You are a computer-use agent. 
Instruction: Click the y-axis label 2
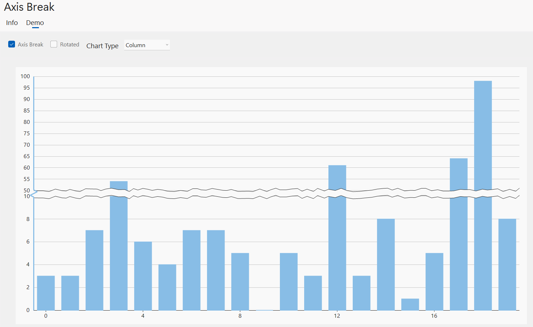tap(28, 287)
